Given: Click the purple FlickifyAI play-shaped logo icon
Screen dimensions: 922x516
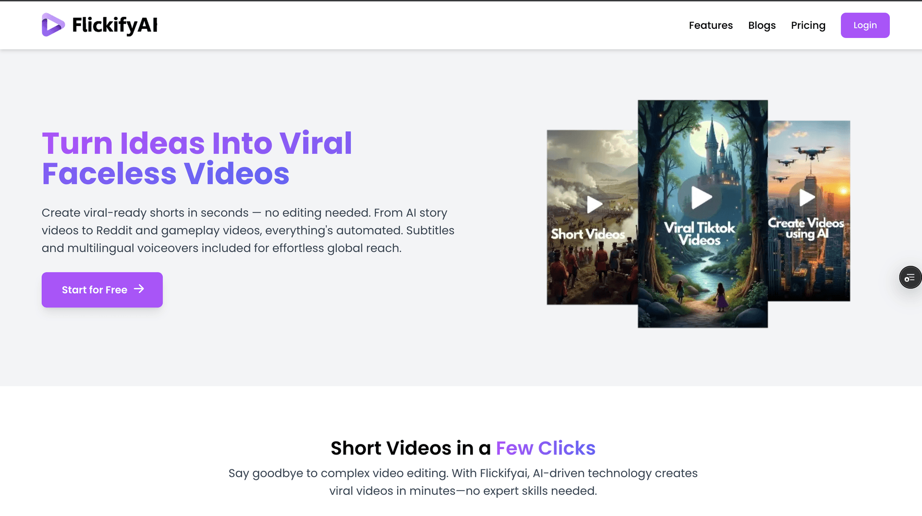Looking at the screenshot, I should [x=53, y=25].
